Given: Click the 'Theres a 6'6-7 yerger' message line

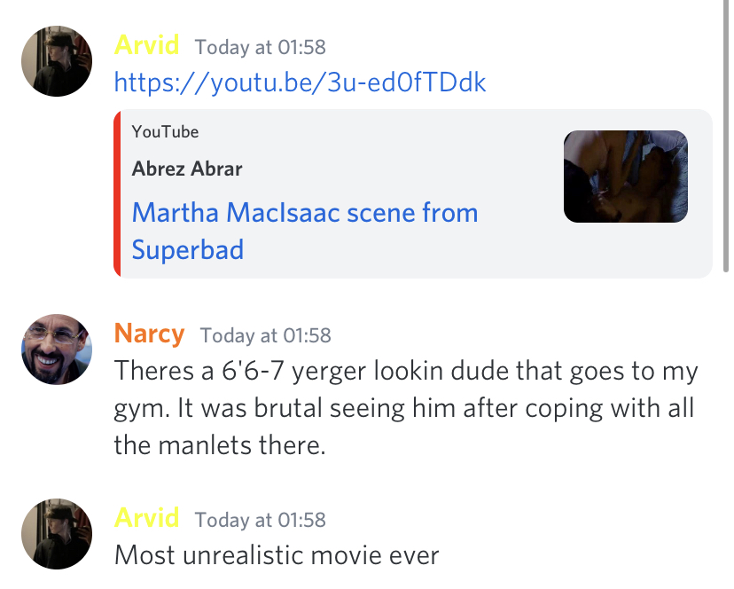Looking at the screenshot, I should point(406,371).
